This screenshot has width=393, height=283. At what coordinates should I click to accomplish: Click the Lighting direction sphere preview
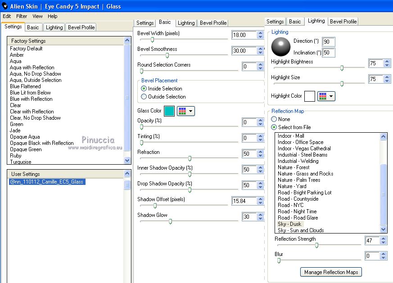coord(281,47)
